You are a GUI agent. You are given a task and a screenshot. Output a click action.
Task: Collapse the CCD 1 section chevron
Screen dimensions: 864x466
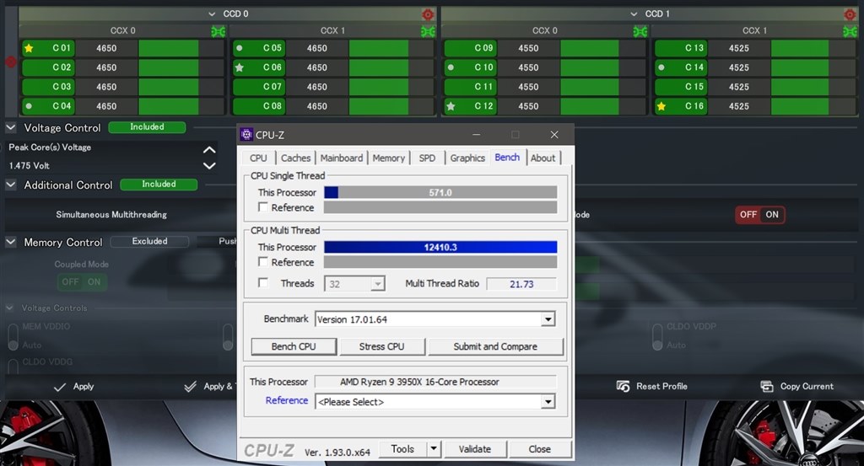634,13
